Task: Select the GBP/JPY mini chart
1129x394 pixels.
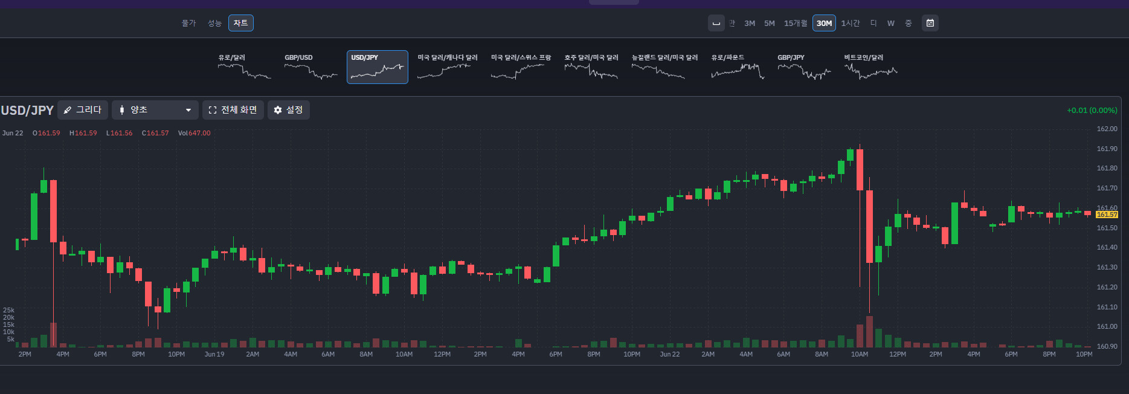Action: (804, 67)
